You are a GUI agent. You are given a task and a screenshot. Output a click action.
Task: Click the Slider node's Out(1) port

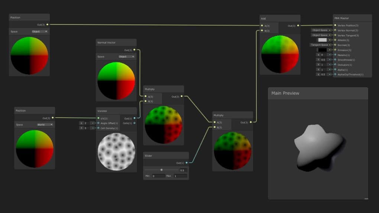point(187,163)
